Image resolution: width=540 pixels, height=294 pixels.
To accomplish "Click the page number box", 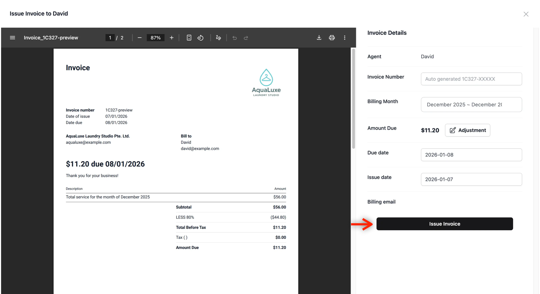I will (110, 38).
